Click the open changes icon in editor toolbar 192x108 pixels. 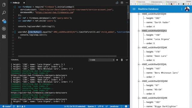(117, 3)
